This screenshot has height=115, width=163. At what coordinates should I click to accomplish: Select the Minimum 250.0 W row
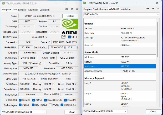pos(120,57)
